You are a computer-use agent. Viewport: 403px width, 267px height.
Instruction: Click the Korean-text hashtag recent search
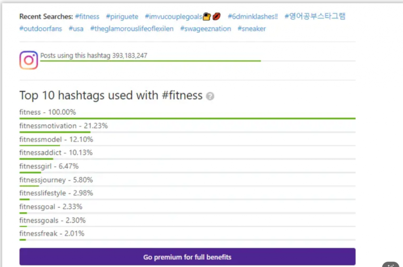click(x=315, y=16)
